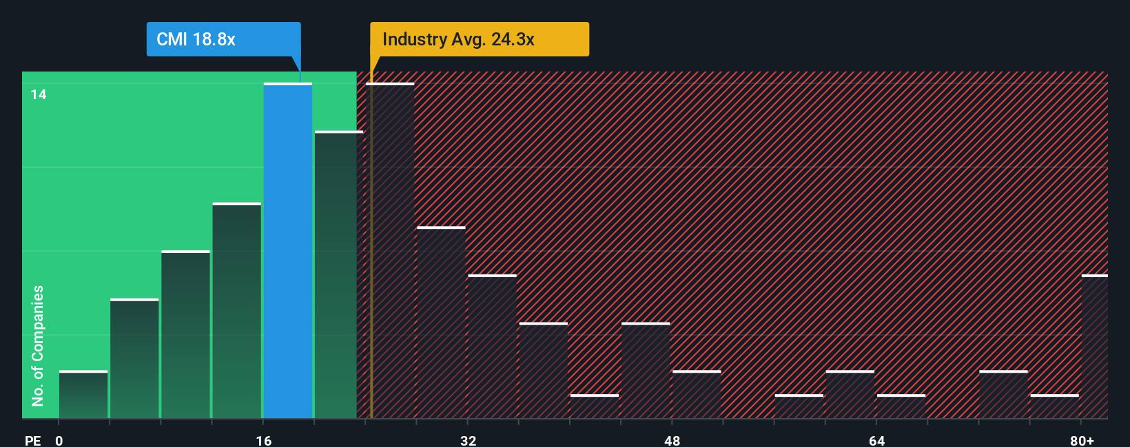The height and width of the screenshot is (447, 1130).
Task: Click the x-axis label 80+
Action: 1082,440
